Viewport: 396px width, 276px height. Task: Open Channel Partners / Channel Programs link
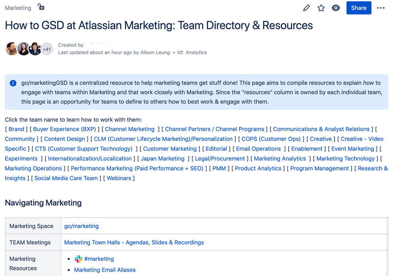click(214, 129)
